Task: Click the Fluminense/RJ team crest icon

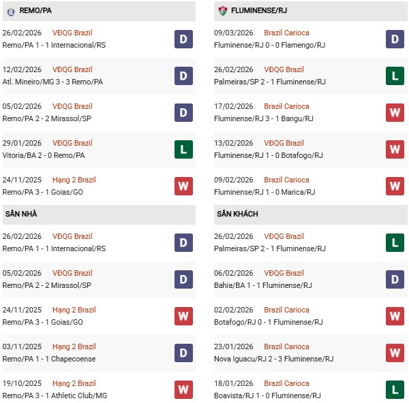Action: point(222,11)
